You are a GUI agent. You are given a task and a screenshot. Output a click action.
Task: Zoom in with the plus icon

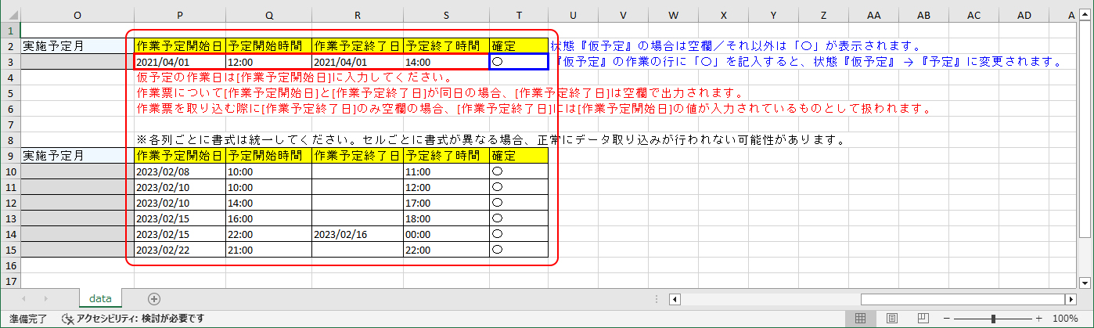[x=1039, y=319]
